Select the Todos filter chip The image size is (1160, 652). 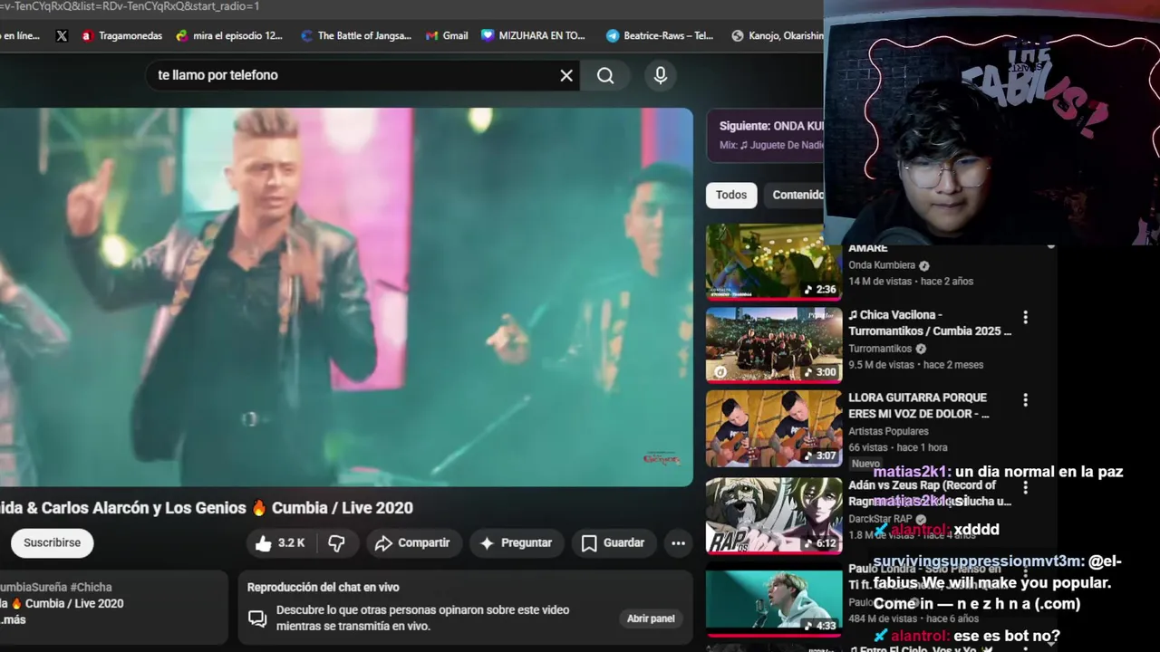coord(731,195)
